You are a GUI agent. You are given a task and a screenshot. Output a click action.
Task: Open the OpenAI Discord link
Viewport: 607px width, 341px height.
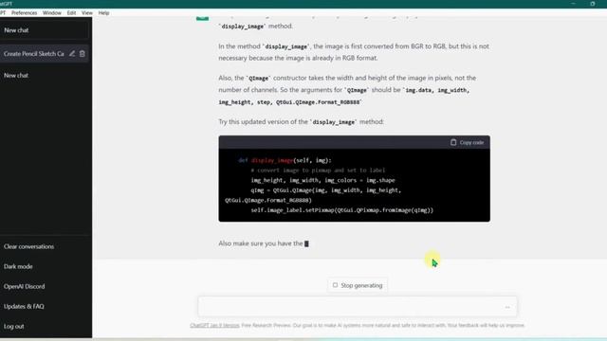point(24,286)
